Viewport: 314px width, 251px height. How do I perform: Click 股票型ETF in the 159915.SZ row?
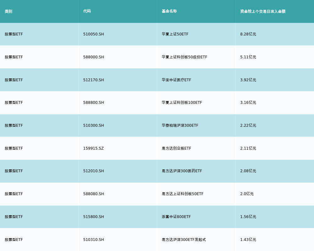tap(14, 148)
